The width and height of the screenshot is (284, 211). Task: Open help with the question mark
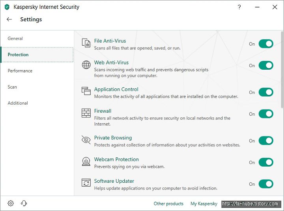pyautogui.click(x=239, y=7)
